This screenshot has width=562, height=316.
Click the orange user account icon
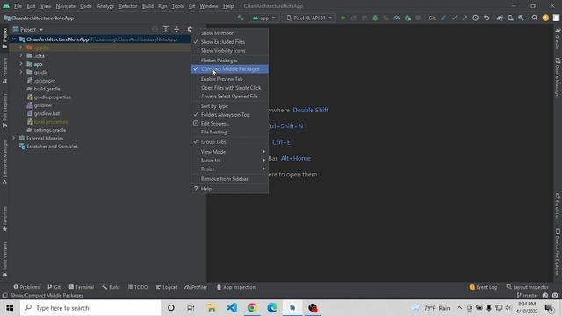pyautogui.click(x=545, y=18)
